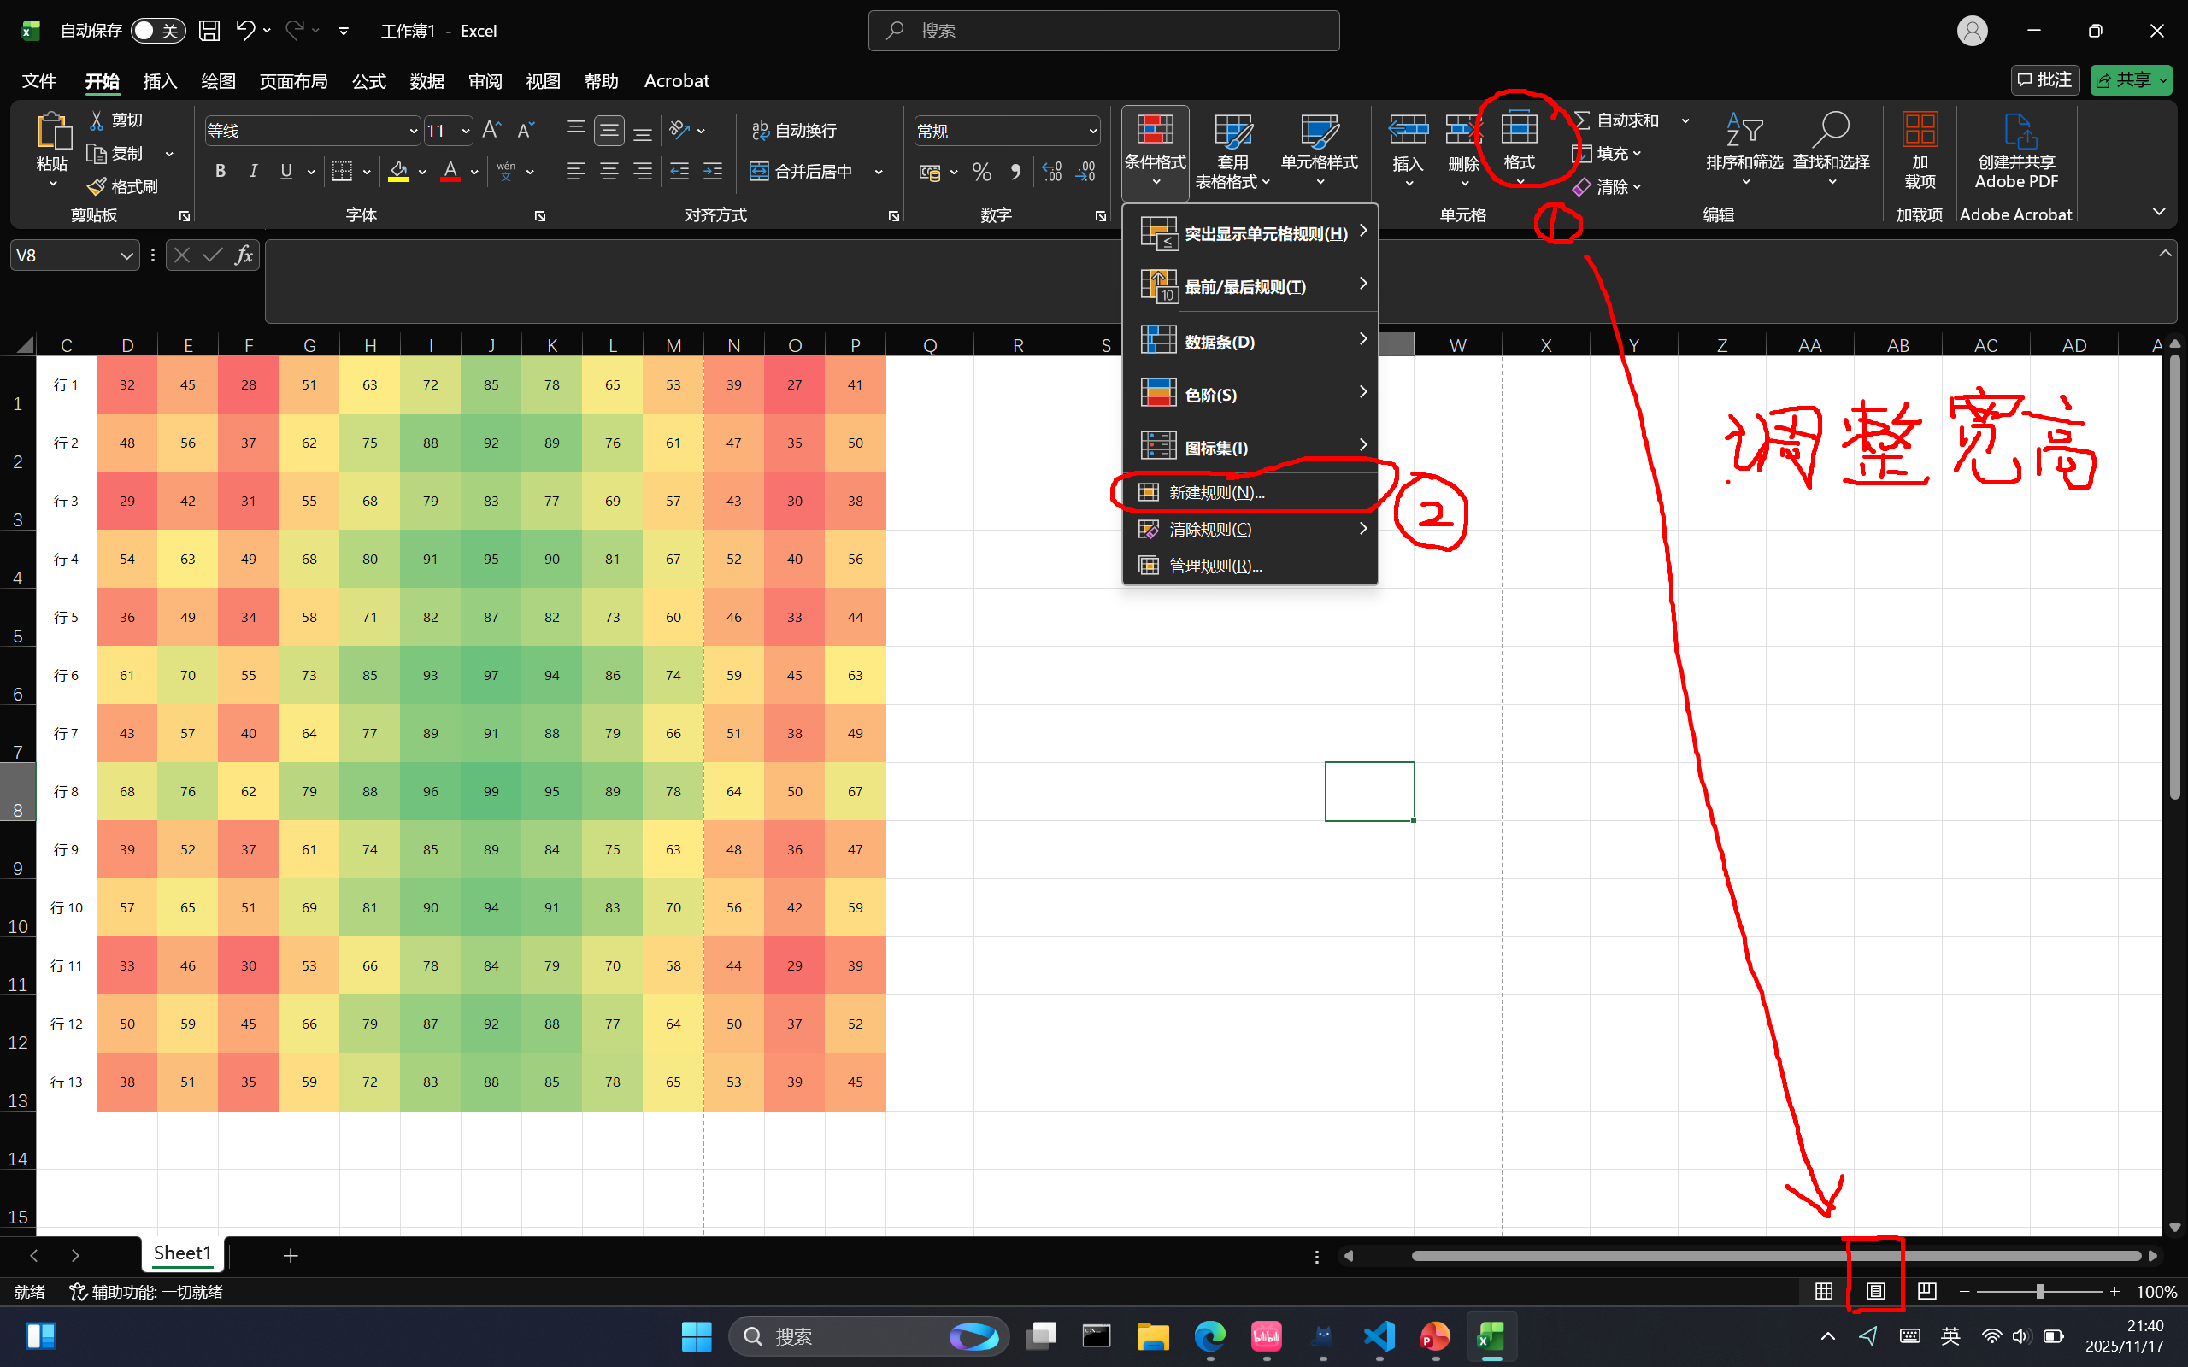The height and width of the screenshot is (1367, 2188).
Task: Click the Find and Select magnifier icon
Action: tap(1831, 129)
